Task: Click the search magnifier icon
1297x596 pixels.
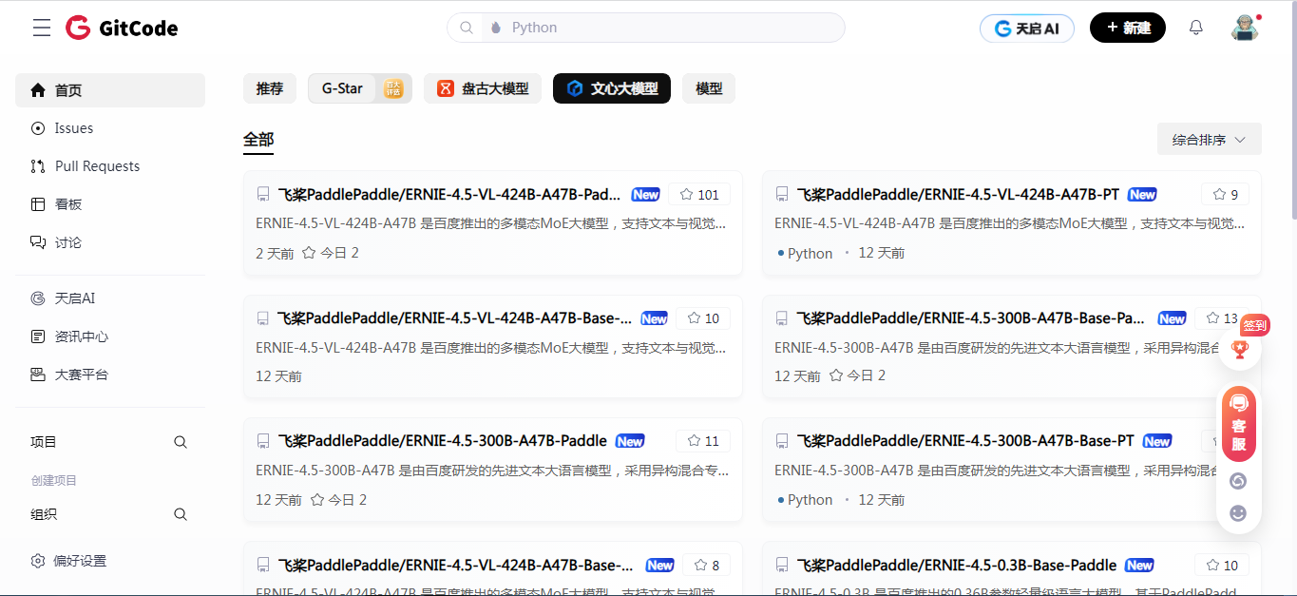Action: pyautogui.click(x=467, y=28)
